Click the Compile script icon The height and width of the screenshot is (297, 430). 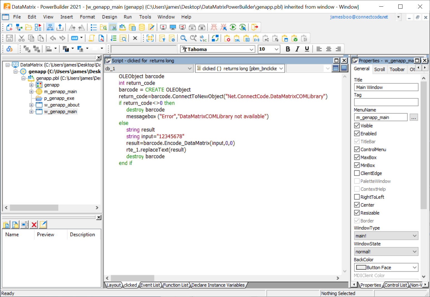(113, 38)
